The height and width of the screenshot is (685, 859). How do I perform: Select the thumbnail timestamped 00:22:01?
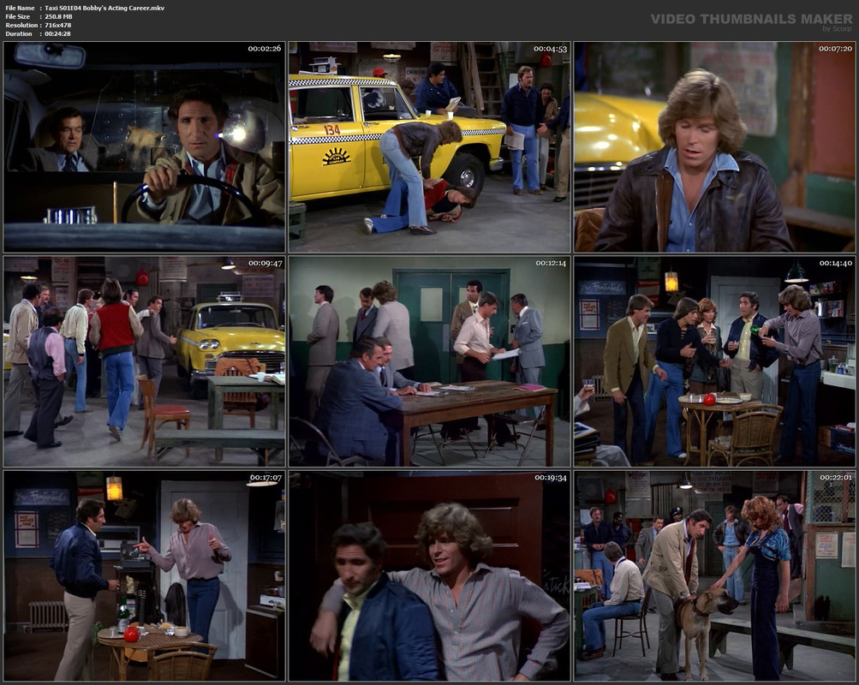(715, 576)
